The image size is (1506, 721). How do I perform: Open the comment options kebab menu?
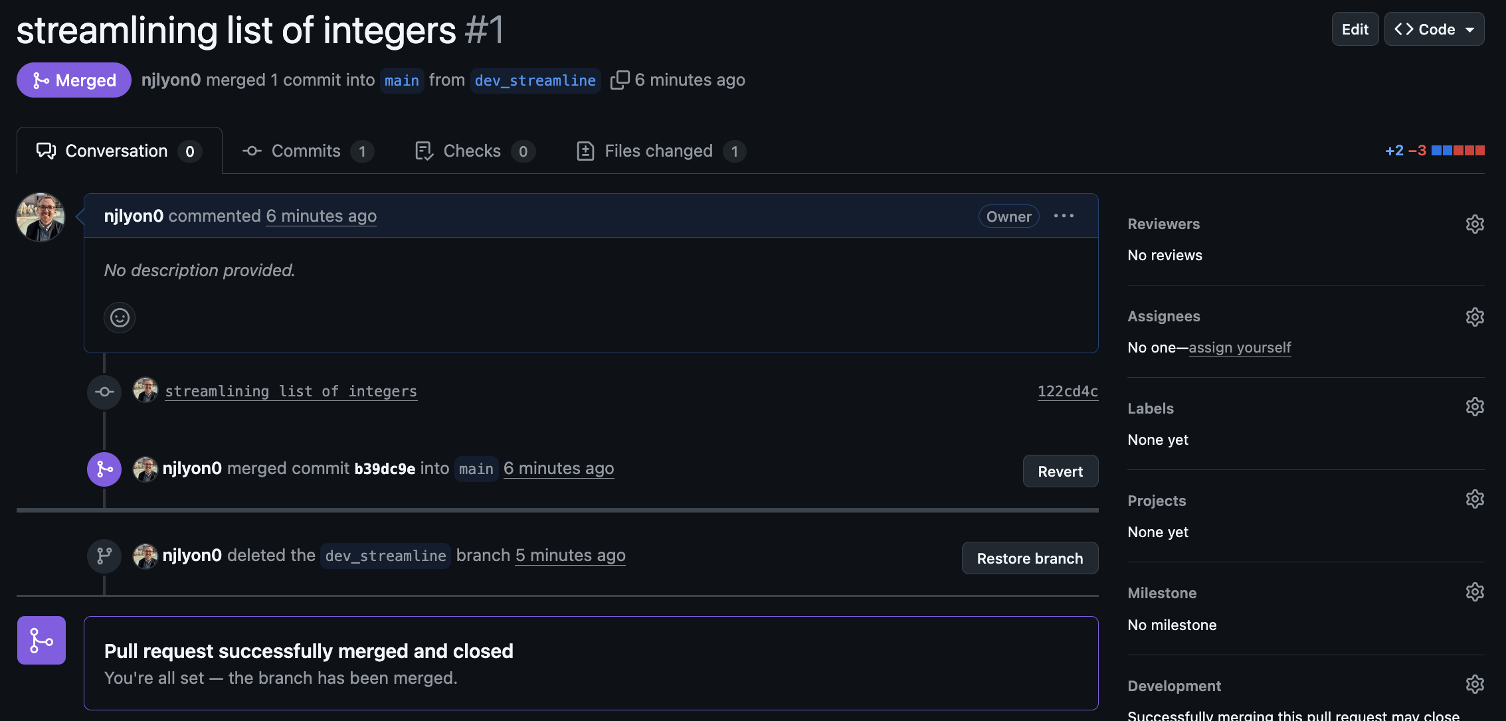(1064, 216)
